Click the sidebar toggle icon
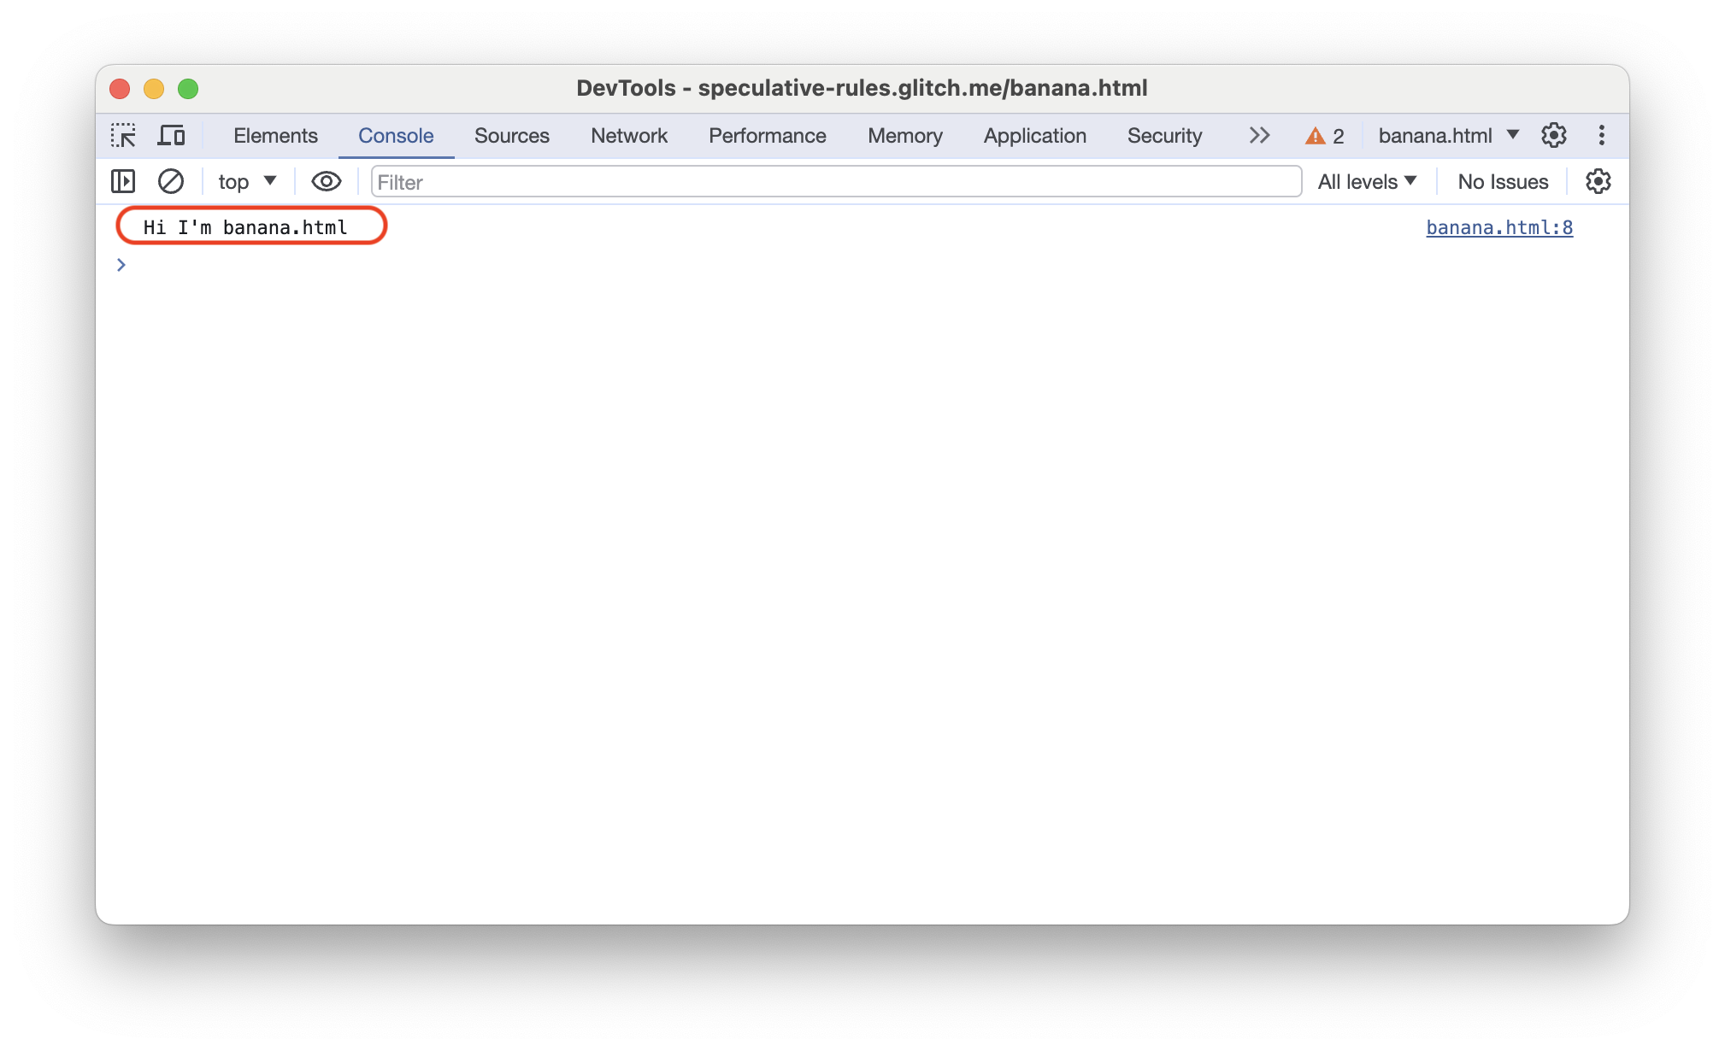This screenshot has height=1051, width=1725. pos(123,181)
